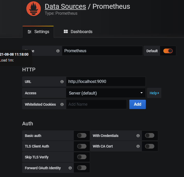Open the Data Sources breadcrumb link
The height and width of the screenshot is (177, 184).
(65, 6)
